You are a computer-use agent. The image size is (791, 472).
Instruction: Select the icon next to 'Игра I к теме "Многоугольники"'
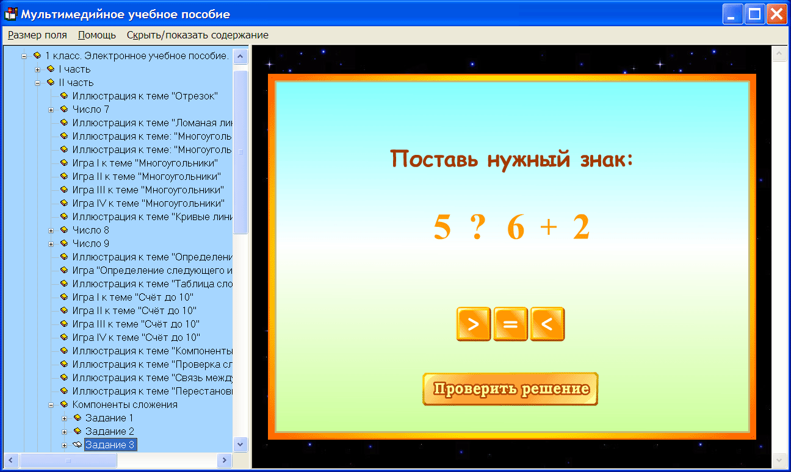point(64,163)
